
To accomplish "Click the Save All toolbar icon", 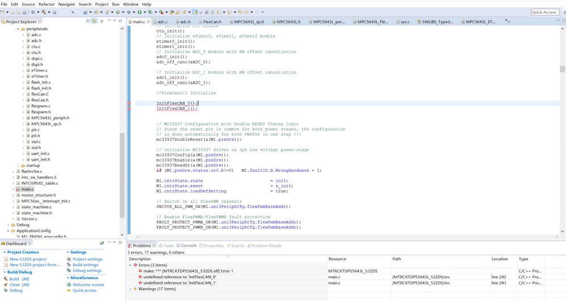I will click(x=19, y=12).
